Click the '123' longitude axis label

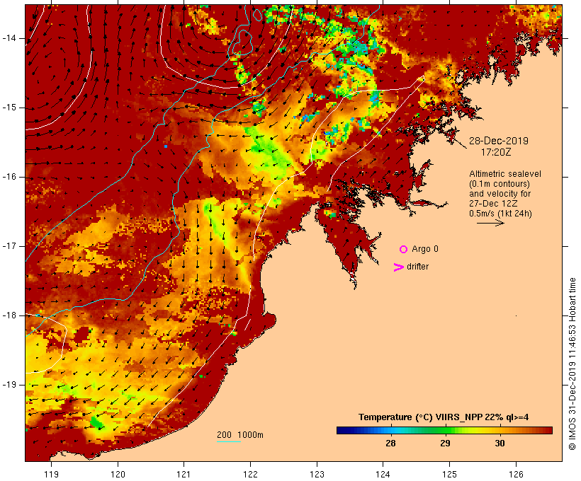[317, 474]
